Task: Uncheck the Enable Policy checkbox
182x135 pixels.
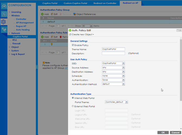Action: tap(73, 45)
